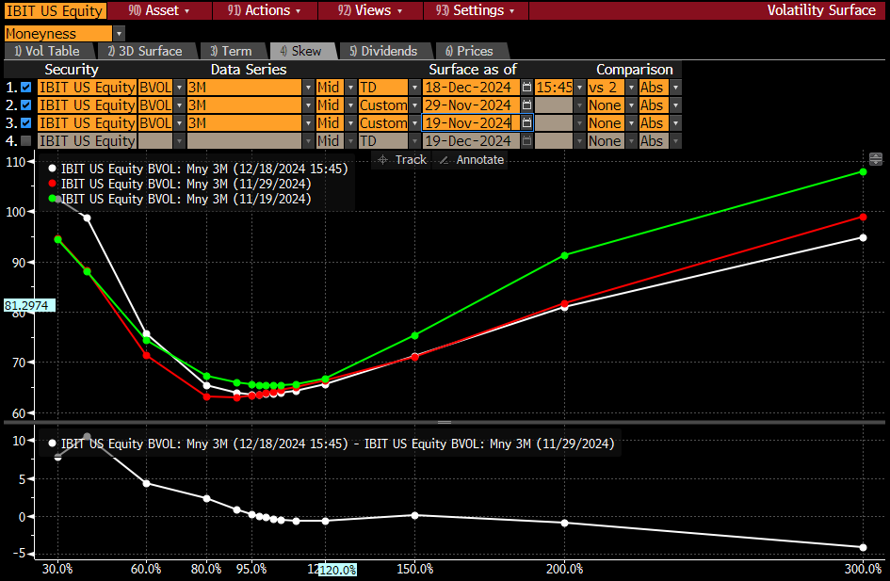Open the 93) Settings menu
Image resolution: width=890 pixels, height=581 pixels.
pos(476,10)
